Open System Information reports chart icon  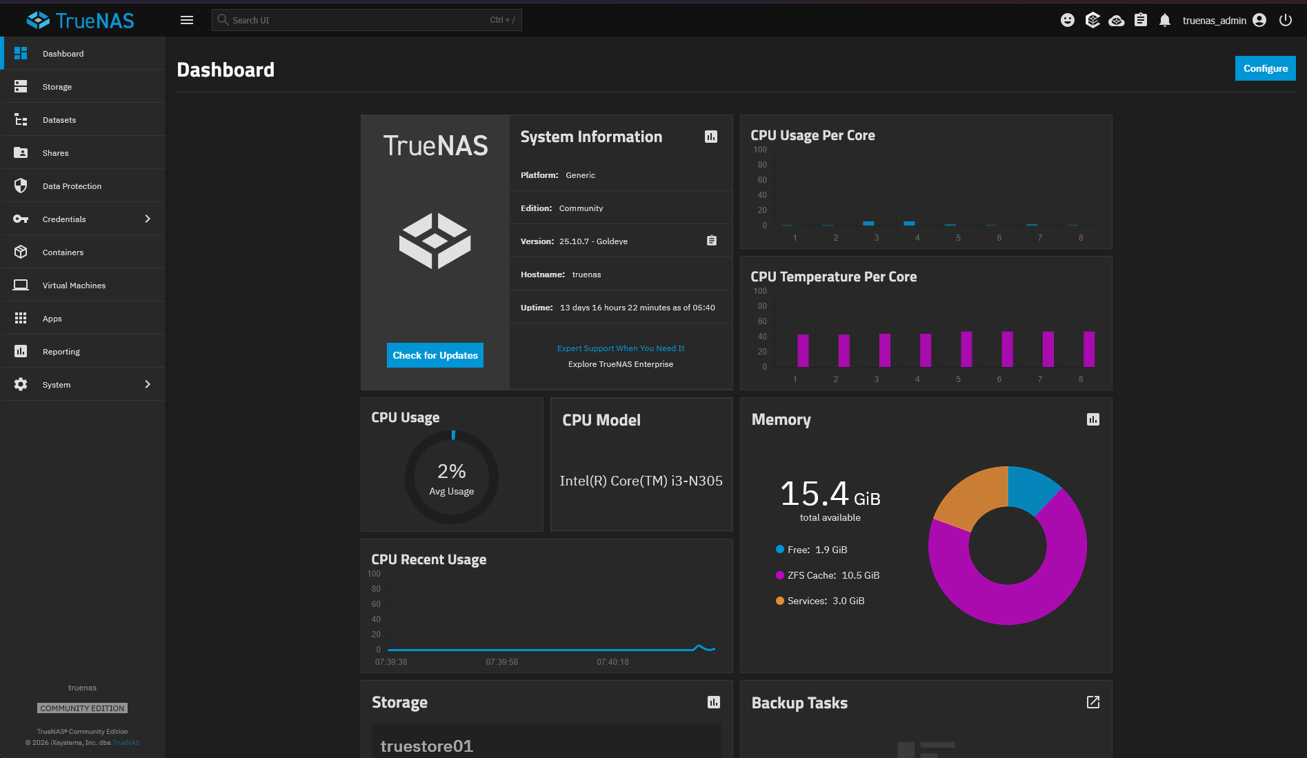(x=711, y=137)
